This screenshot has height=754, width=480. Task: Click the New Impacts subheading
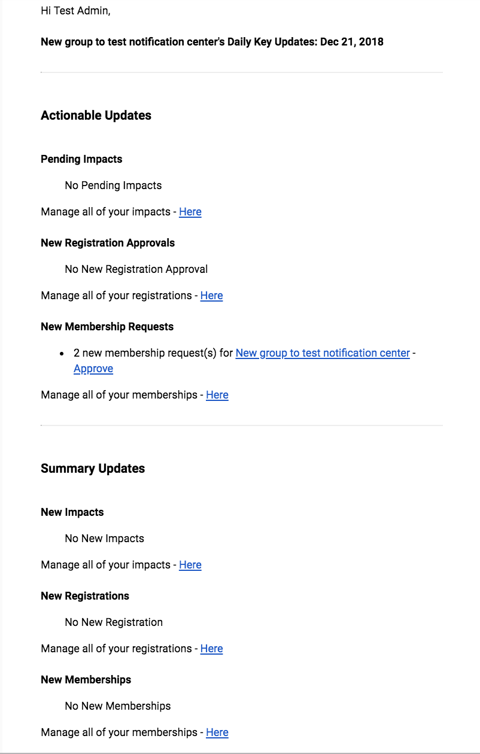coord(72,512)
